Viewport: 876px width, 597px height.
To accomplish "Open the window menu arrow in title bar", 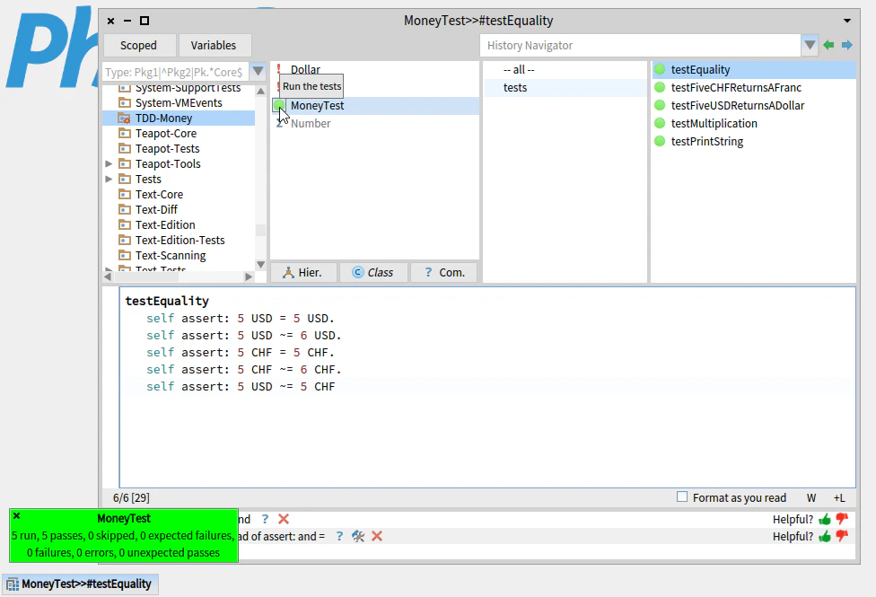I will coord(847,21).
